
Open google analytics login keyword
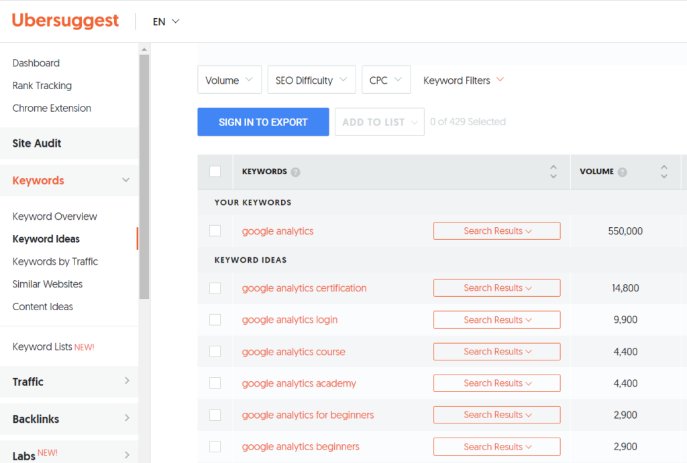click(290, 320)
